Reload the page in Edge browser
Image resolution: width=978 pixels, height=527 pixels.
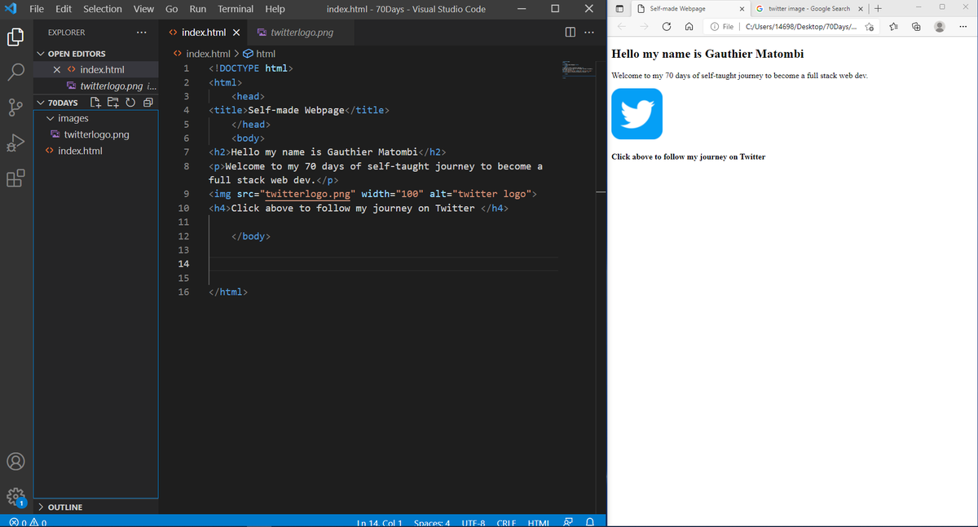[667, 27]
